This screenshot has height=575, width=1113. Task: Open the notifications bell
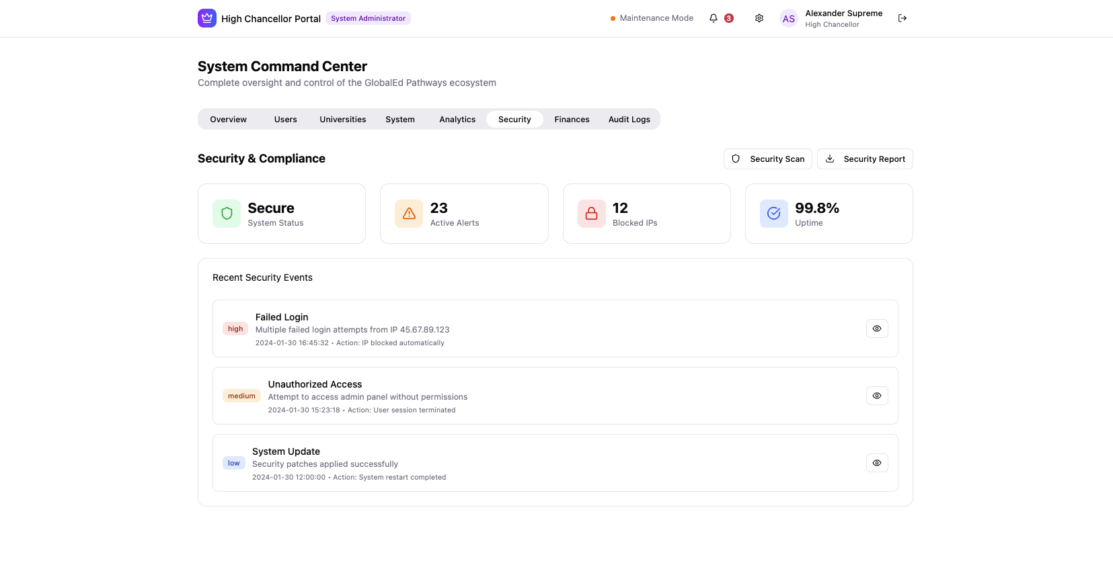[x=714, y=18]
